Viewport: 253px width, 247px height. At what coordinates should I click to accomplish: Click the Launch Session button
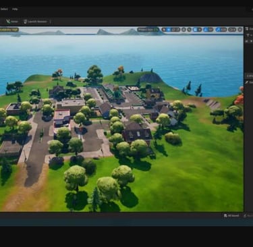[35, 22]
